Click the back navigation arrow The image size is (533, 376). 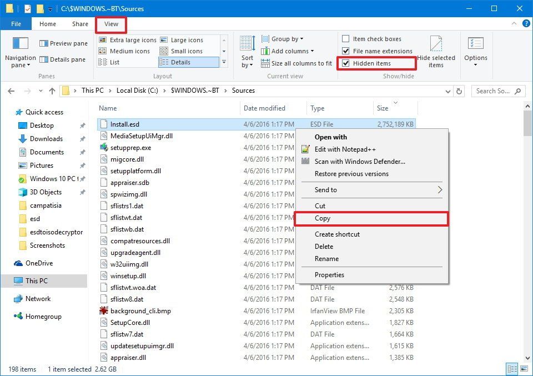tap(11, 91)
